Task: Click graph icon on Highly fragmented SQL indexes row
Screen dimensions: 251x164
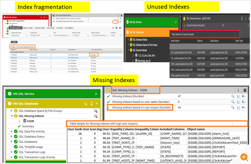Action: point(118,19)
